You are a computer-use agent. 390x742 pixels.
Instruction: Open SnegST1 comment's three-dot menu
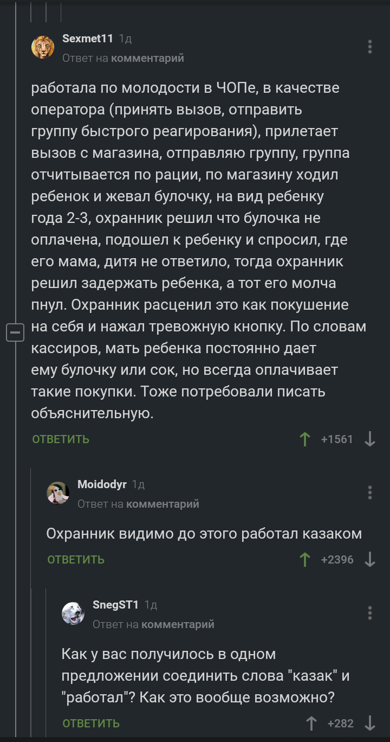tap(370, 613)
